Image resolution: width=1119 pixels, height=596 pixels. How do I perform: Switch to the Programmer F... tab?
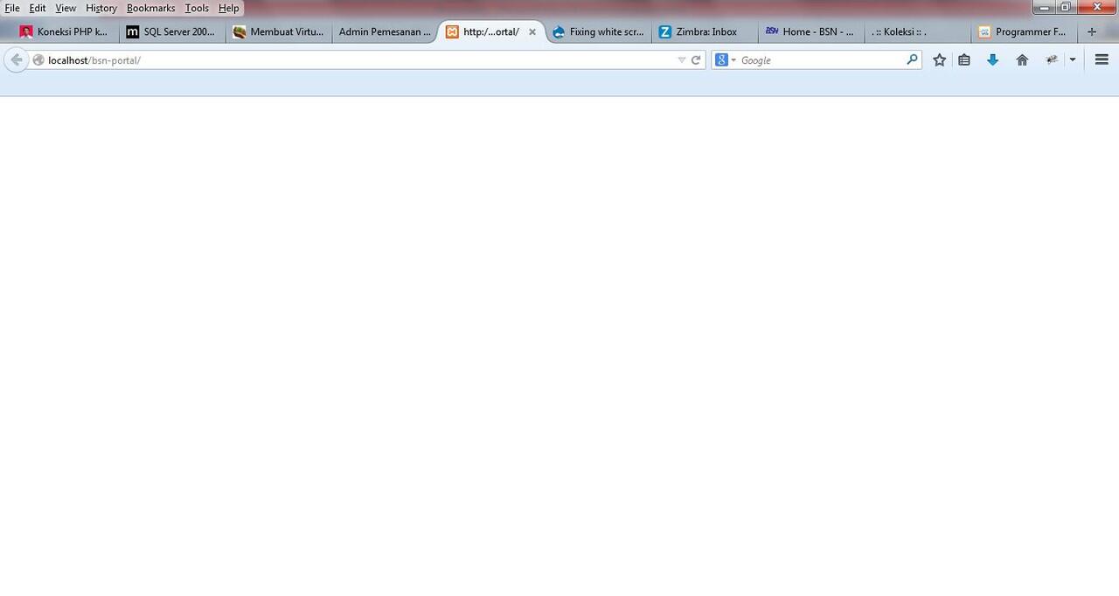(1025, 31)
